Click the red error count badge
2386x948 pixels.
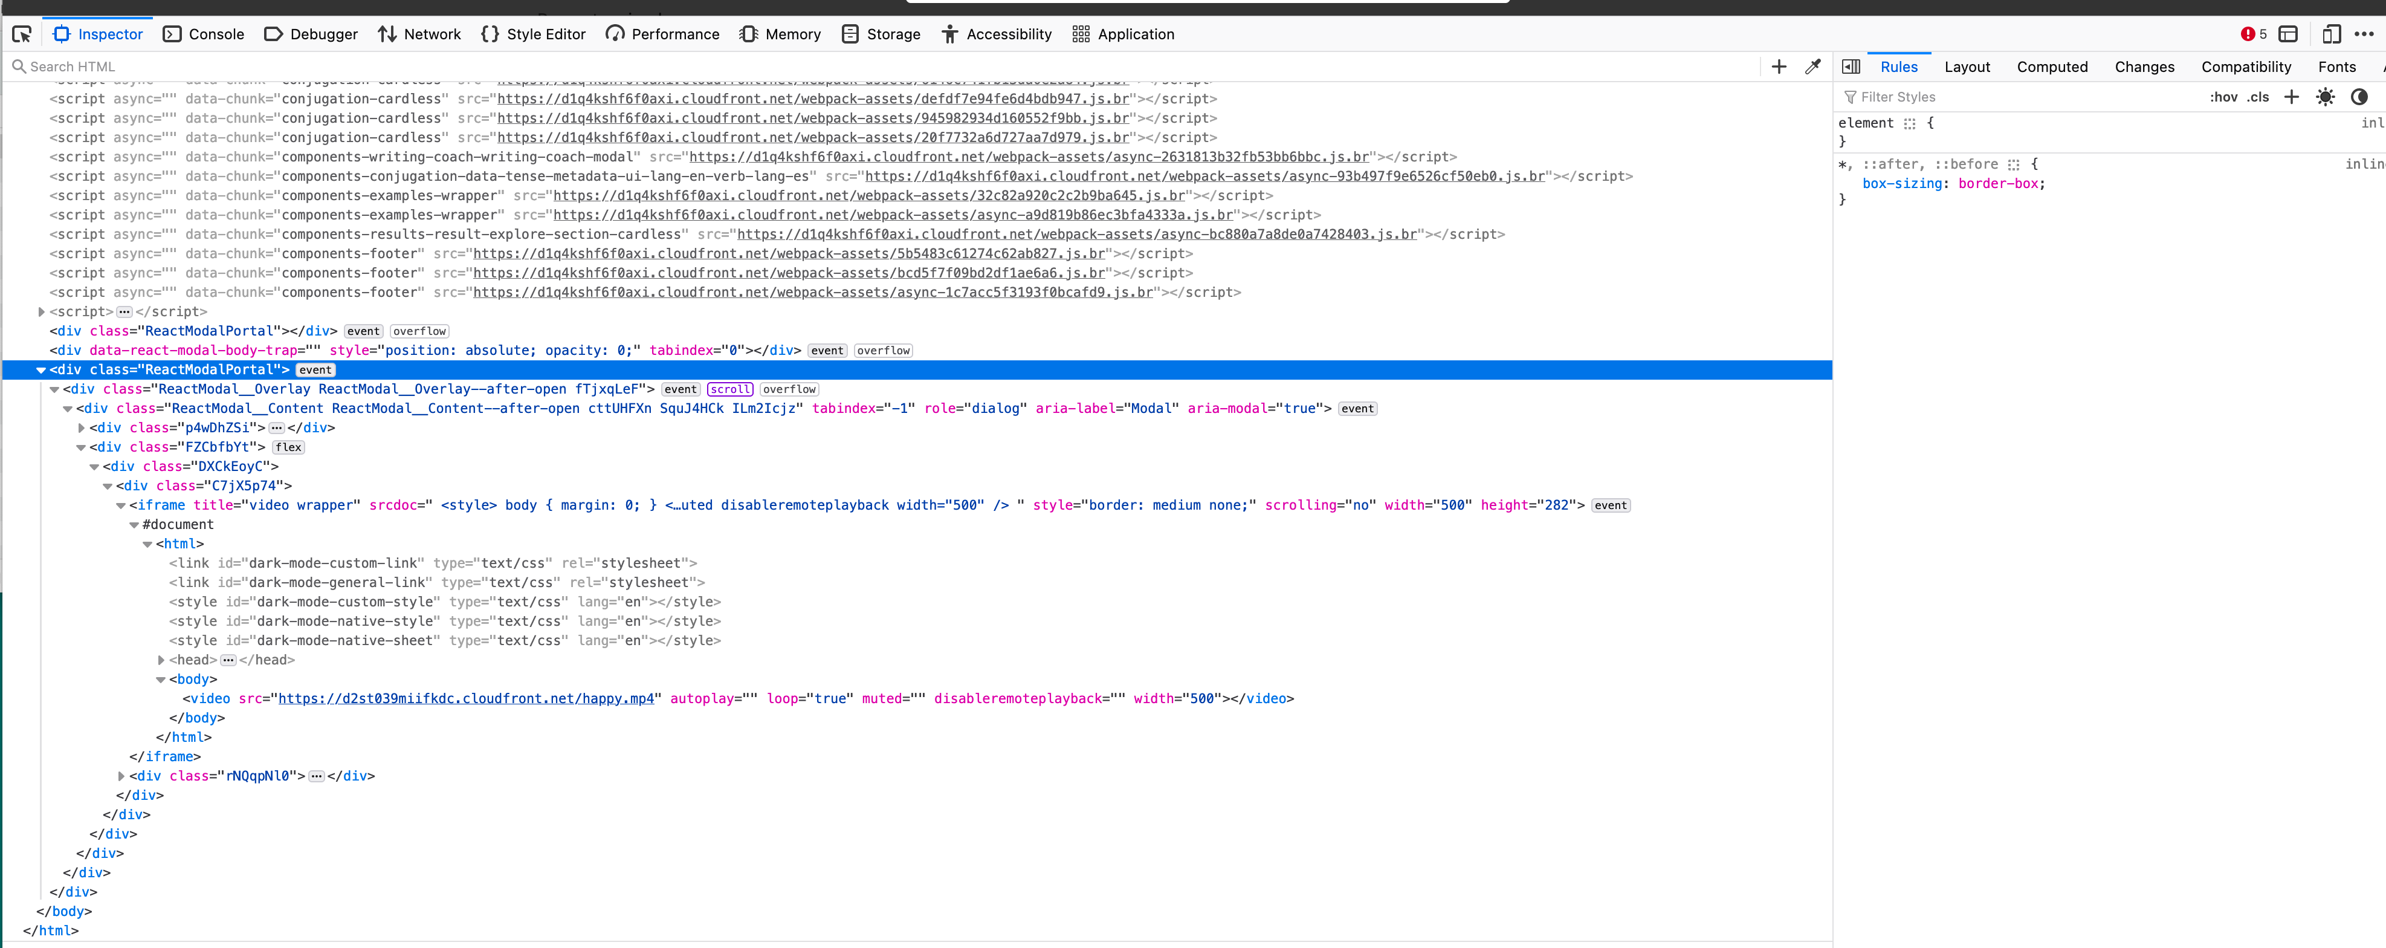[x=2249, y=33]
